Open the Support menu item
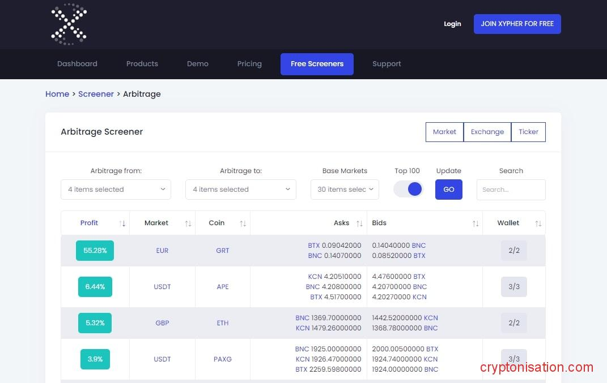Screen dimensions: 607x383 (x=387, y=63)
